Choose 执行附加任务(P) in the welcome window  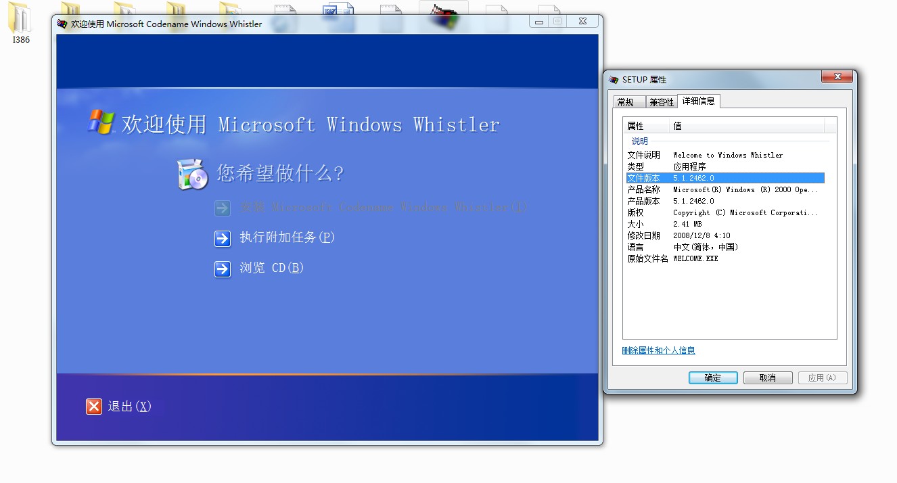point(287,237)
